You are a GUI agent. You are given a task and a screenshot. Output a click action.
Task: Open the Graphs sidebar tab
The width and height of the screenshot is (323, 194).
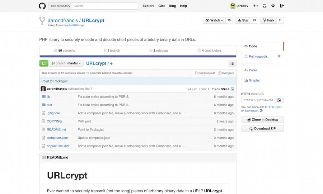coord(252,80)
